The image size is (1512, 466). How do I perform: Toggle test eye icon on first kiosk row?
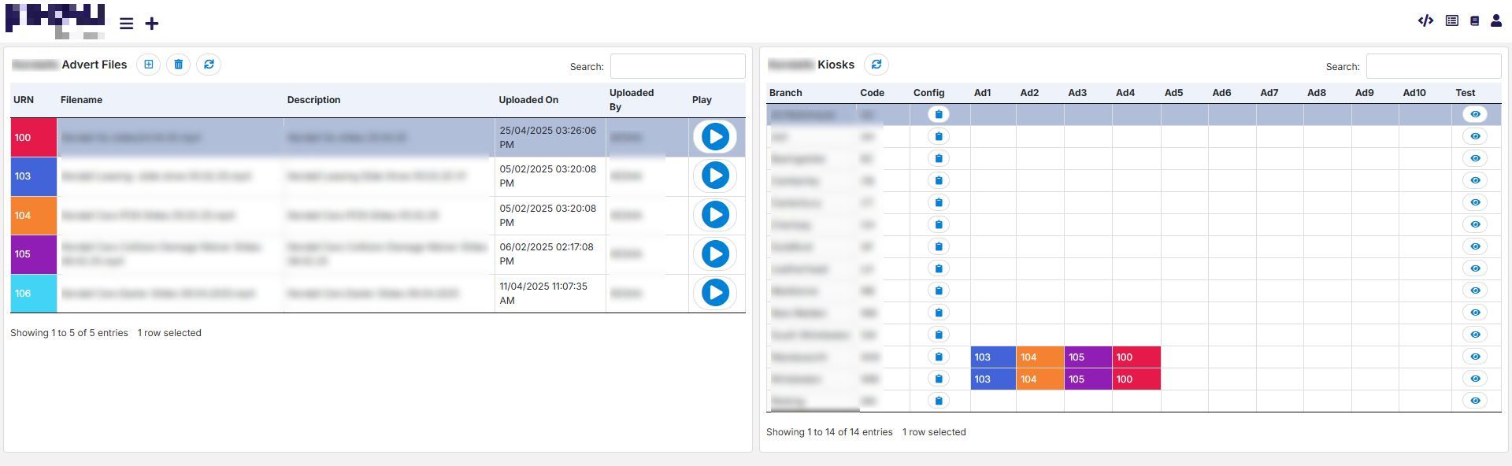(x=1475, y=114)
